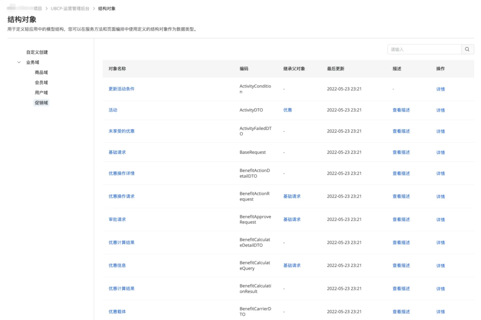The width and height of the screenshot is (481, 320).
Task: Open the 优惠载体 object link
Action: tap(117, 312)
